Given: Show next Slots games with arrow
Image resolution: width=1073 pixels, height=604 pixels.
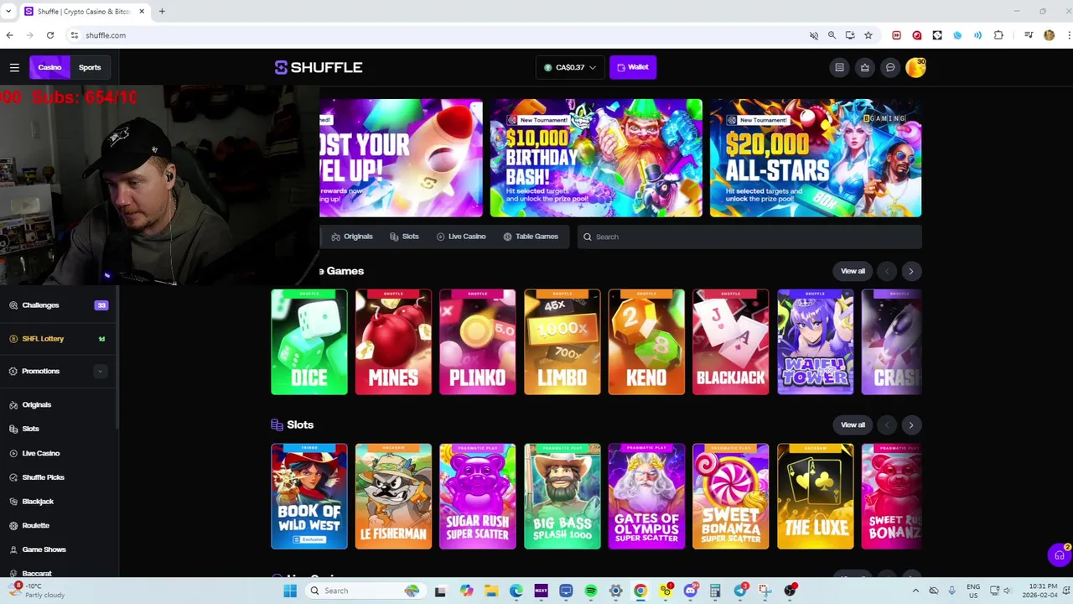Looking at the screenshot, I should [911, 424].
